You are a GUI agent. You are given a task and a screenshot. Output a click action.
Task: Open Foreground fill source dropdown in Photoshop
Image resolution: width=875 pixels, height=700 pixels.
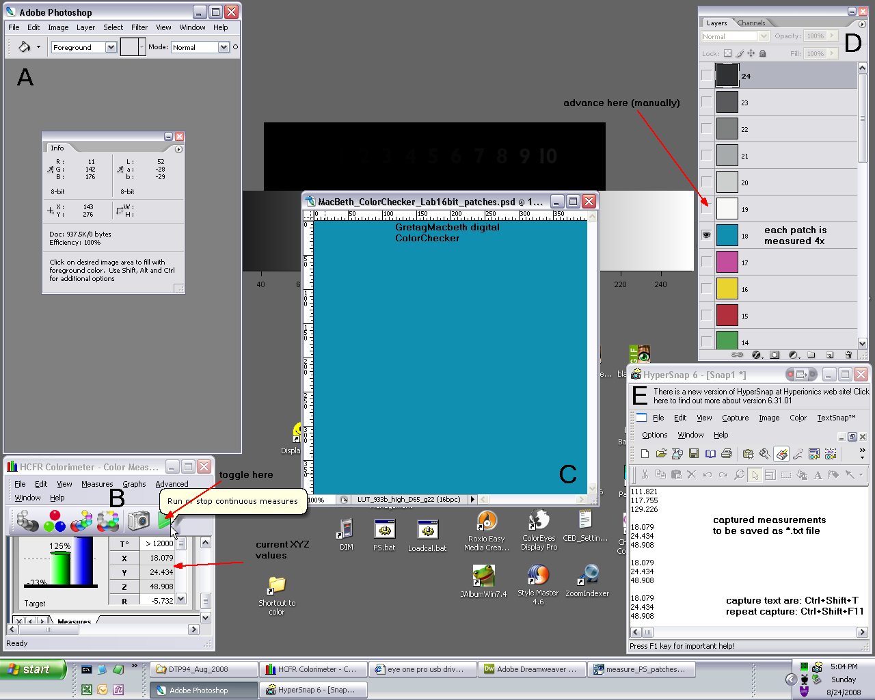pos(111,47)
